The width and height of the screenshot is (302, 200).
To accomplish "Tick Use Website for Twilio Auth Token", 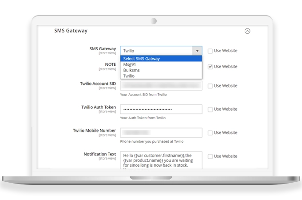I will [210, 109].
